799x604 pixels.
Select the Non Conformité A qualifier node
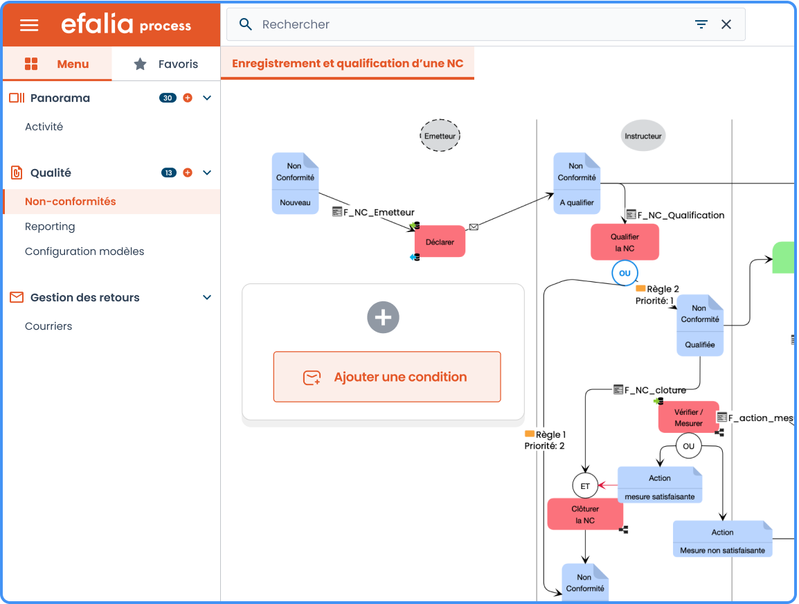577,184
